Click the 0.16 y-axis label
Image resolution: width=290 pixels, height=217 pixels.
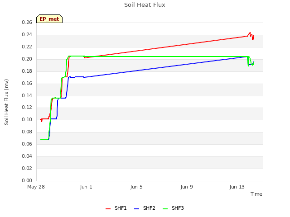[27, 83]
